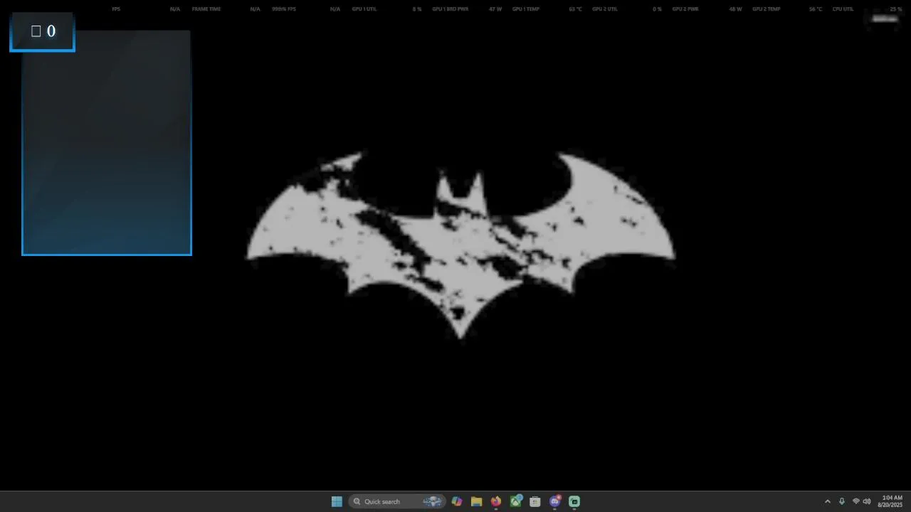Open the Discord taskbar icon with notification badge
This screenshot has width=911, height=512.
tap(555, 501)
